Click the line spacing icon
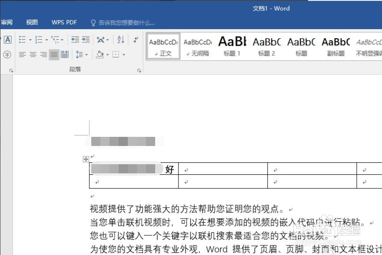Screen dimensions: 382x255 (79, 55)
